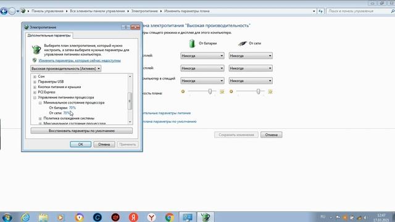This screenshot has width=395, height=222.
Task: Select Минимальное состояние процессора tree label
Action: pyautogui.click(x=74, y=103)
